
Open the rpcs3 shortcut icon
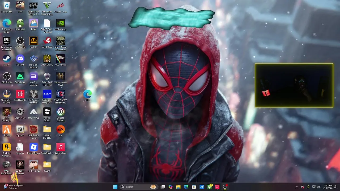click(x=33, y=79)
